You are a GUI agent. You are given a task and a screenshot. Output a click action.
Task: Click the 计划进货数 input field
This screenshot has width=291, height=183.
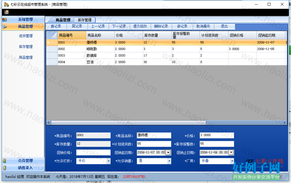154,144
